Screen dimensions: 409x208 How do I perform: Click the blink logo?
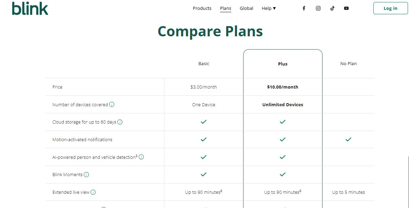point(30,8)
